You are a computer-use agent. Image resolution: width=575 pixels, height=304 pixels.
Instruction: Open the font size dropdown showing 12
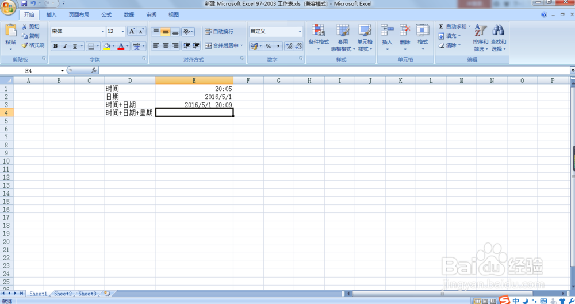[x=123, y=32]
